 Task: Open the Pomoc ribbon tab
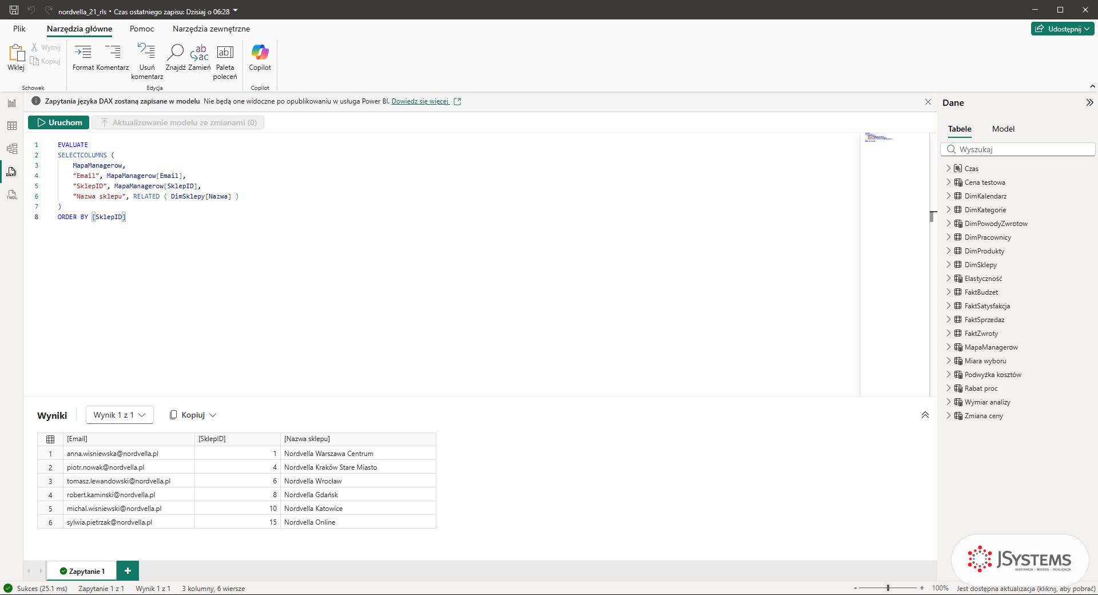coord(142,29)
